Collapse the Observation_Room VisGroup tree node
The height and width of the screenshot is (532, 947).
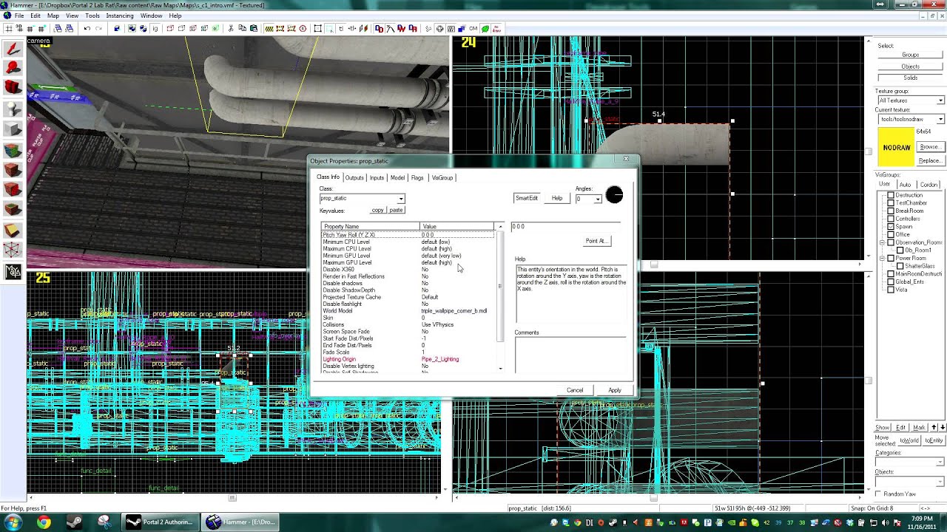click(882, 242)
